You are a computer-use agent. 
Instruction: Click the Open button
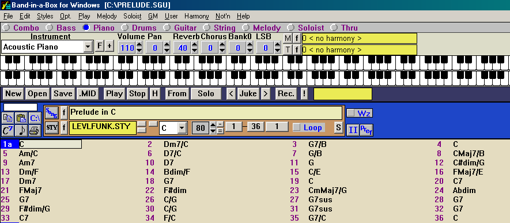[37, 94]
